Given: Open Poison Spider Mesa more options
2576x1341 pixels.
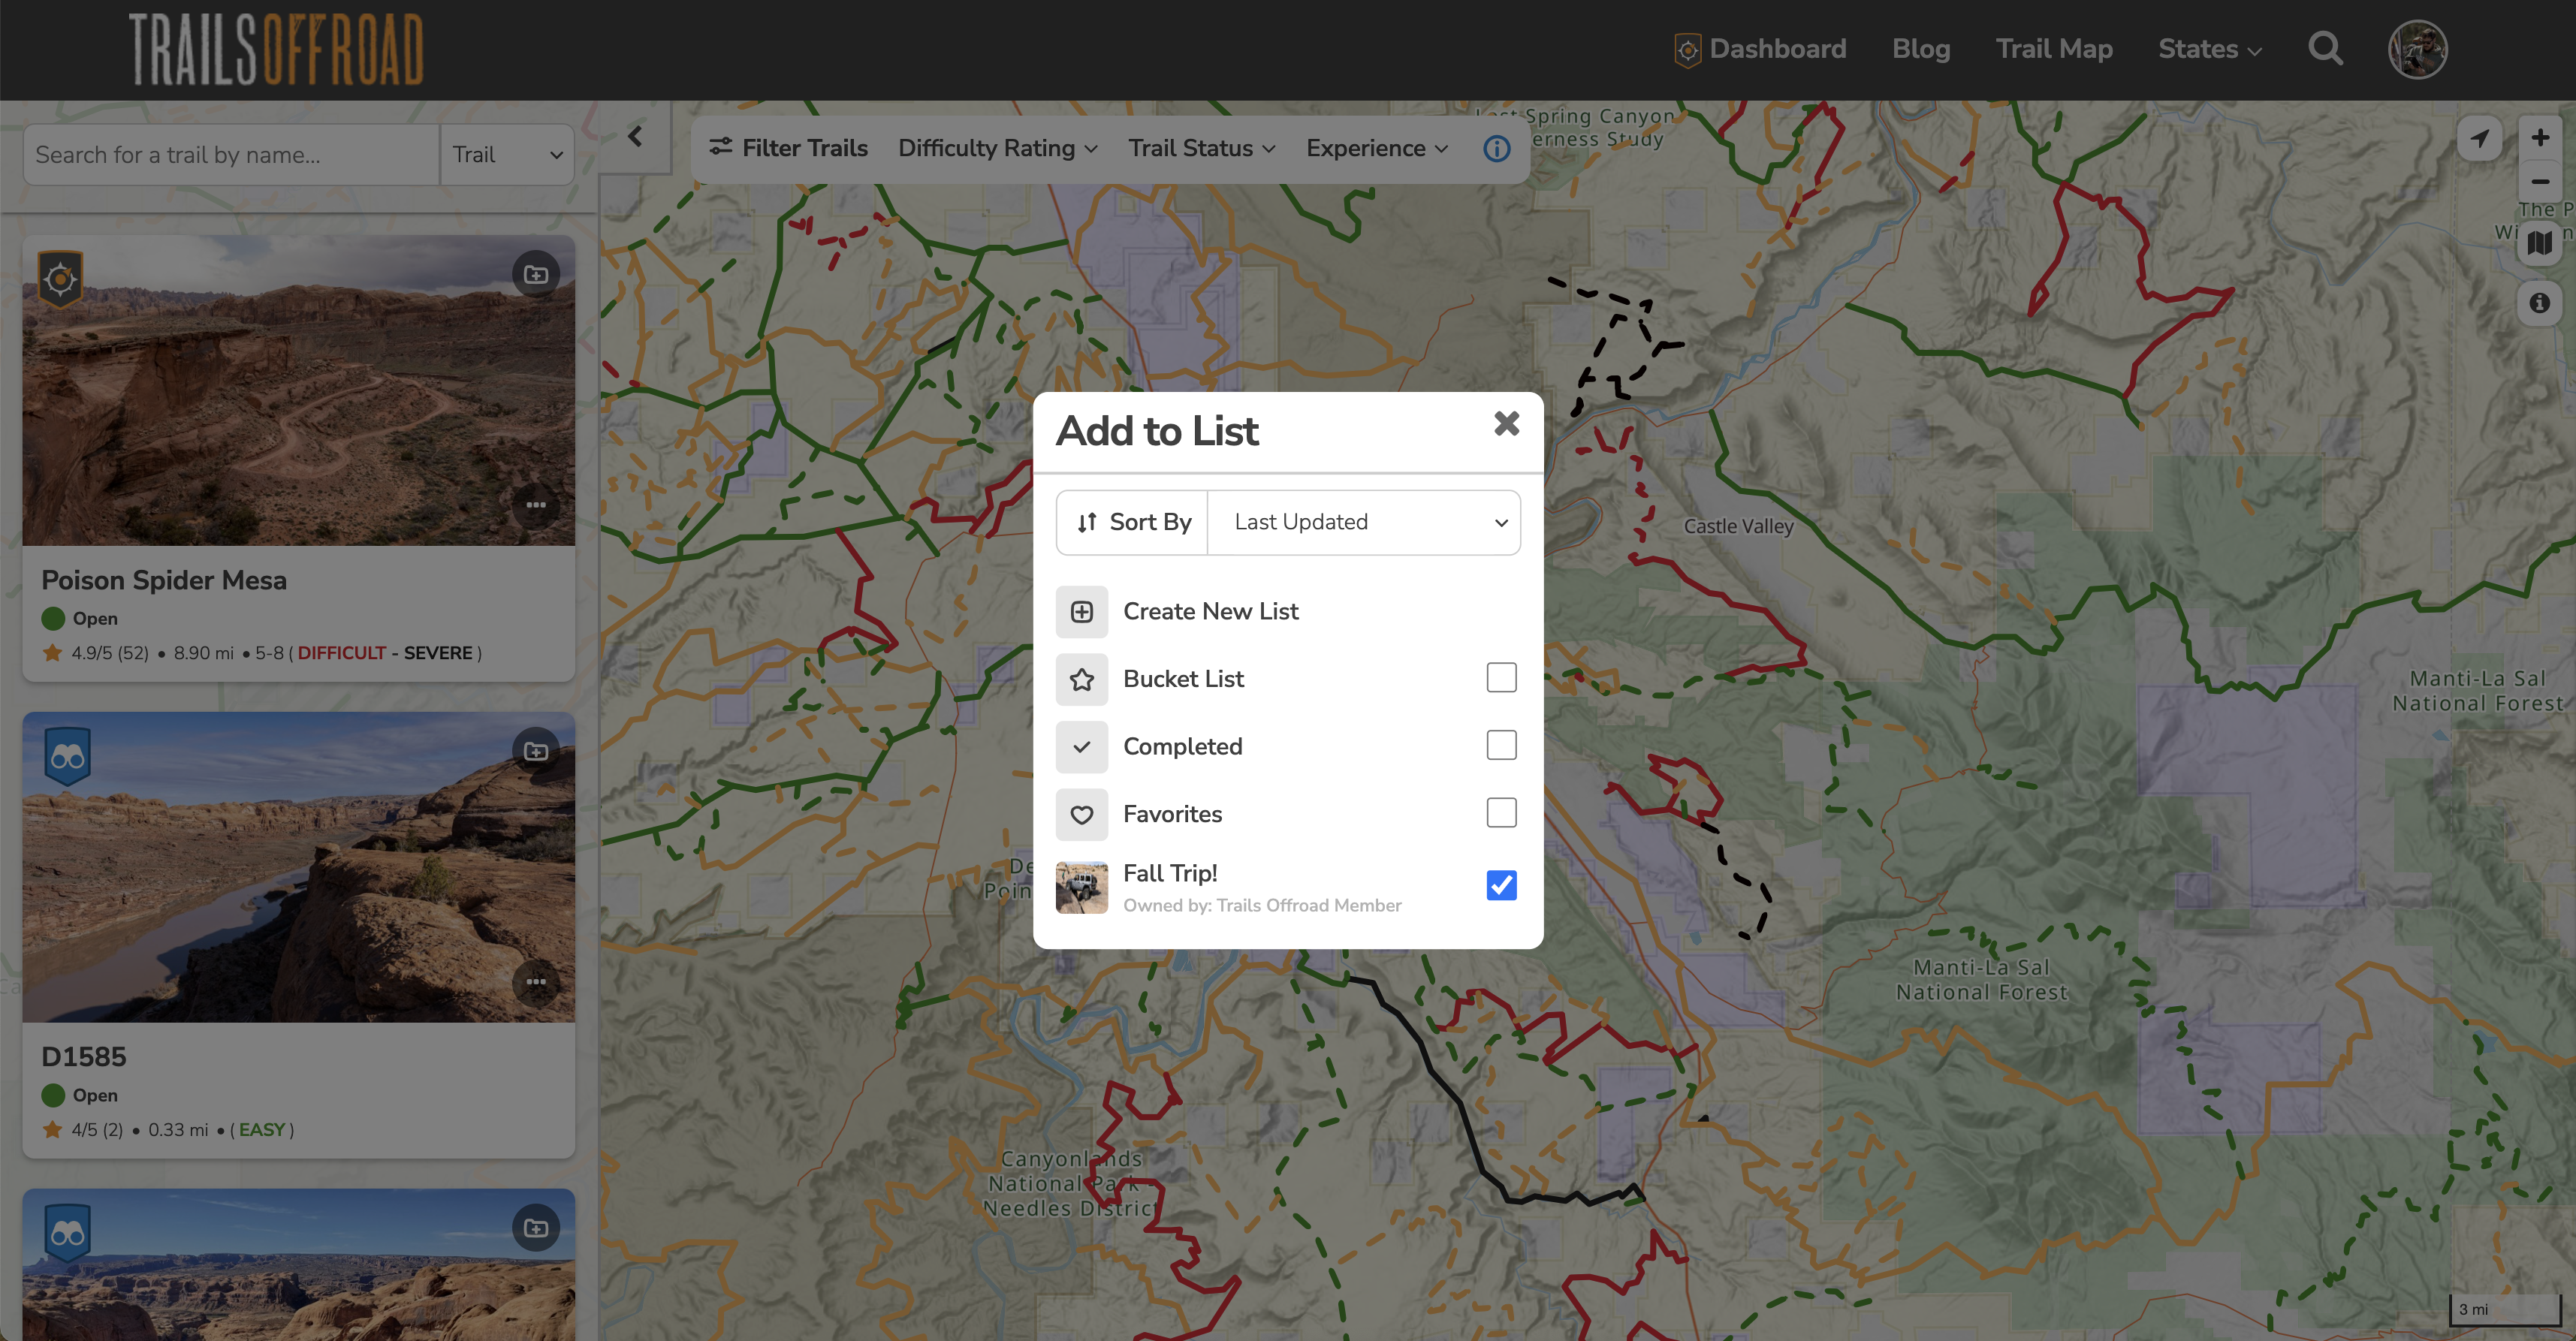Looking at the screenshot, I should click(536, 505).
